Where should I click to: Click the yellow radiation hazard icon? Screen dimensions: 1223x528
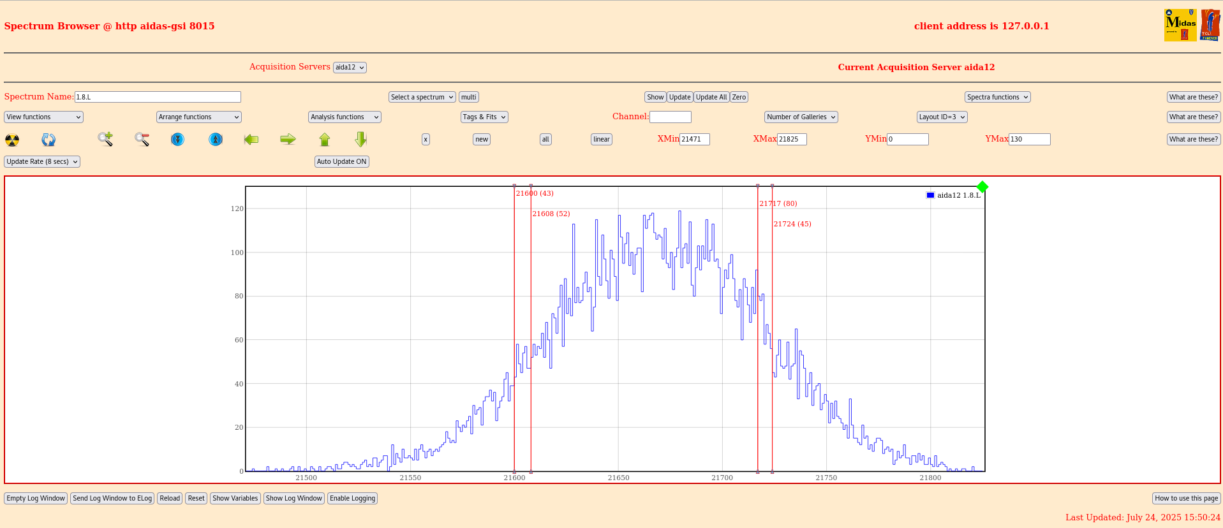coord(12,140)
